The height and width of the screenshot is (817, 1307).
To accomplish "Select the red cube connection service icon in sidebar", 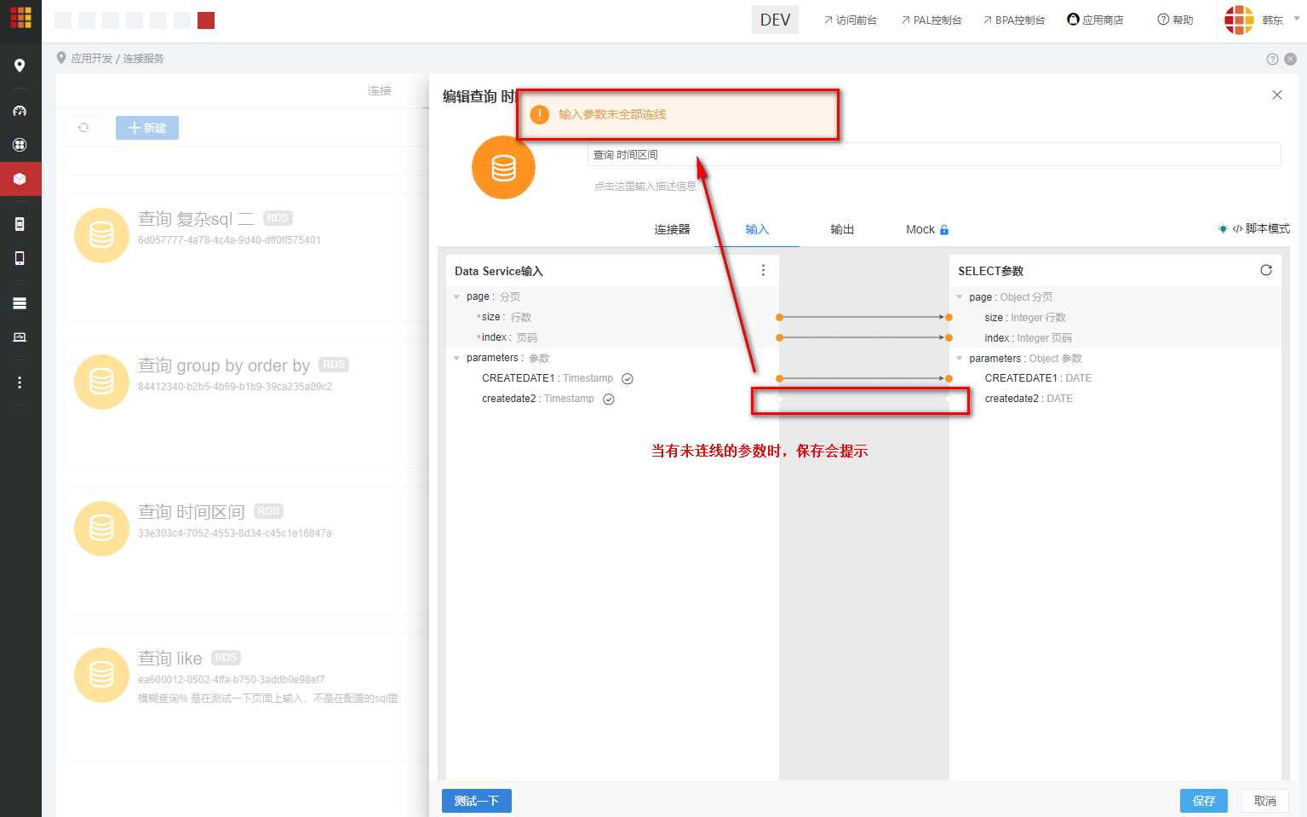I will [x=20, y=179].
